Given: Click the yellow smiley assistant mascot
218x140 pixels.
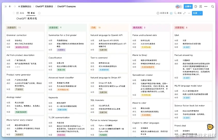Looking at the screenshot, I should tap(210, 127).
